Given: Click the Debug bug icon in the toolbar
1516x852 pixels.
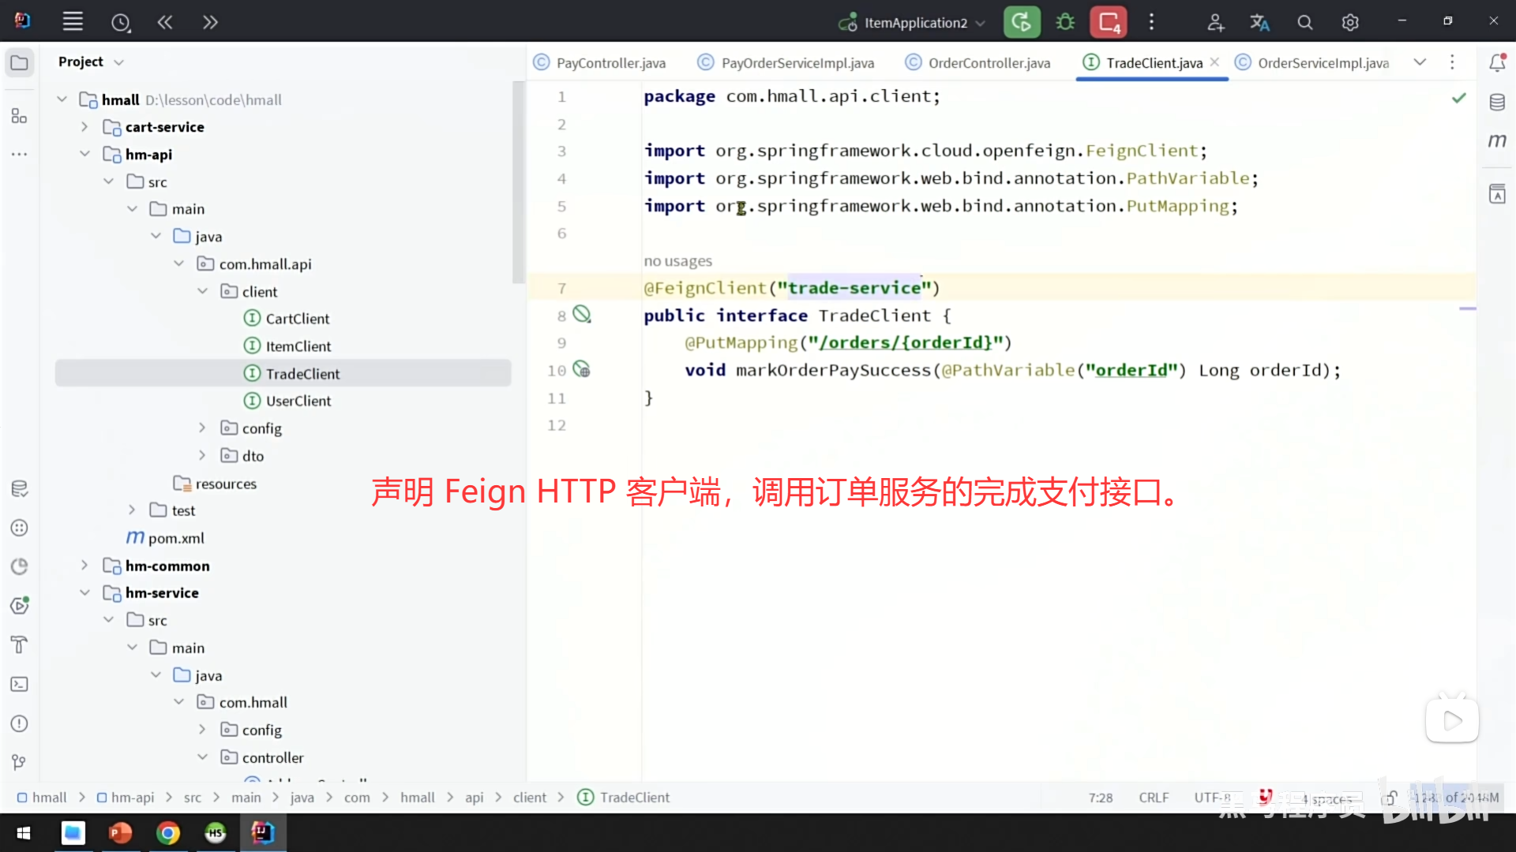Looking at the screenshot, I should [x=1065, y=22].
